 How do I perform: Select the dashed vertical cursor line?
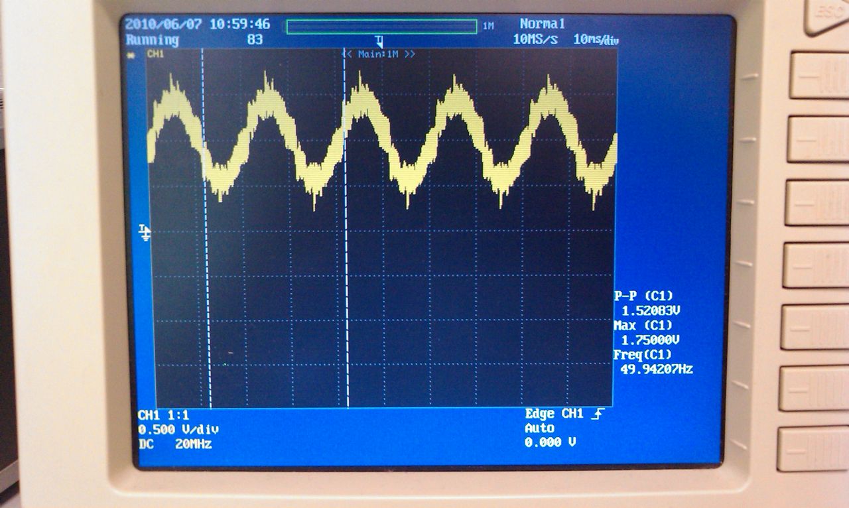click(206, 229)
